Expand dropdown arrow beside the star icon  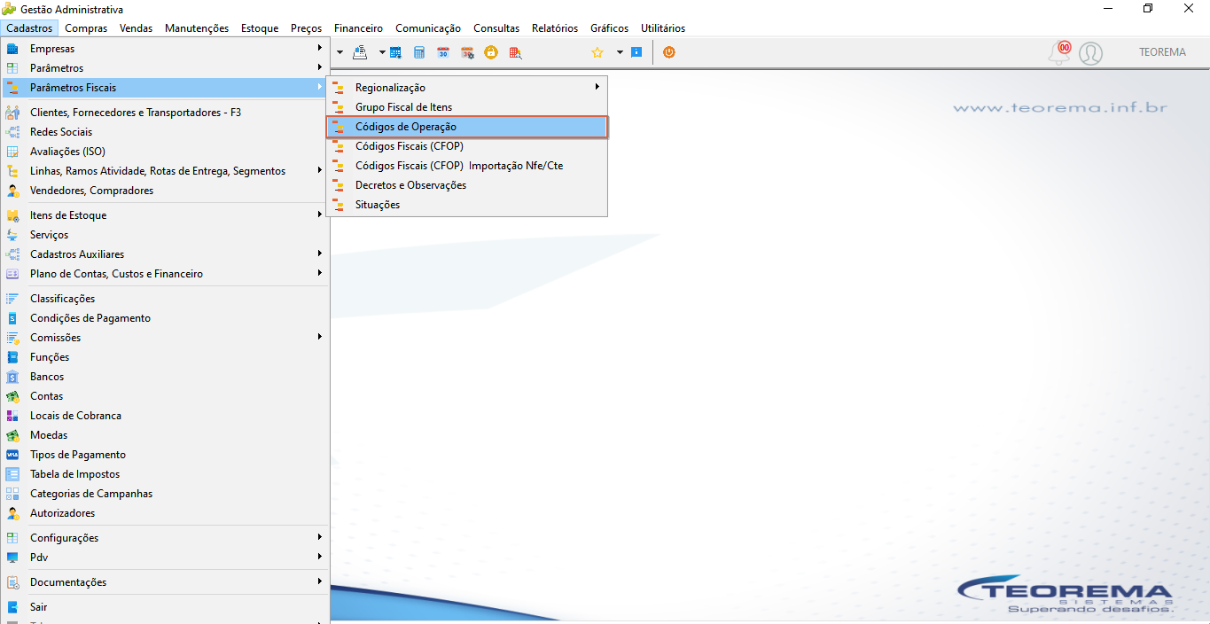pos(620,52)
